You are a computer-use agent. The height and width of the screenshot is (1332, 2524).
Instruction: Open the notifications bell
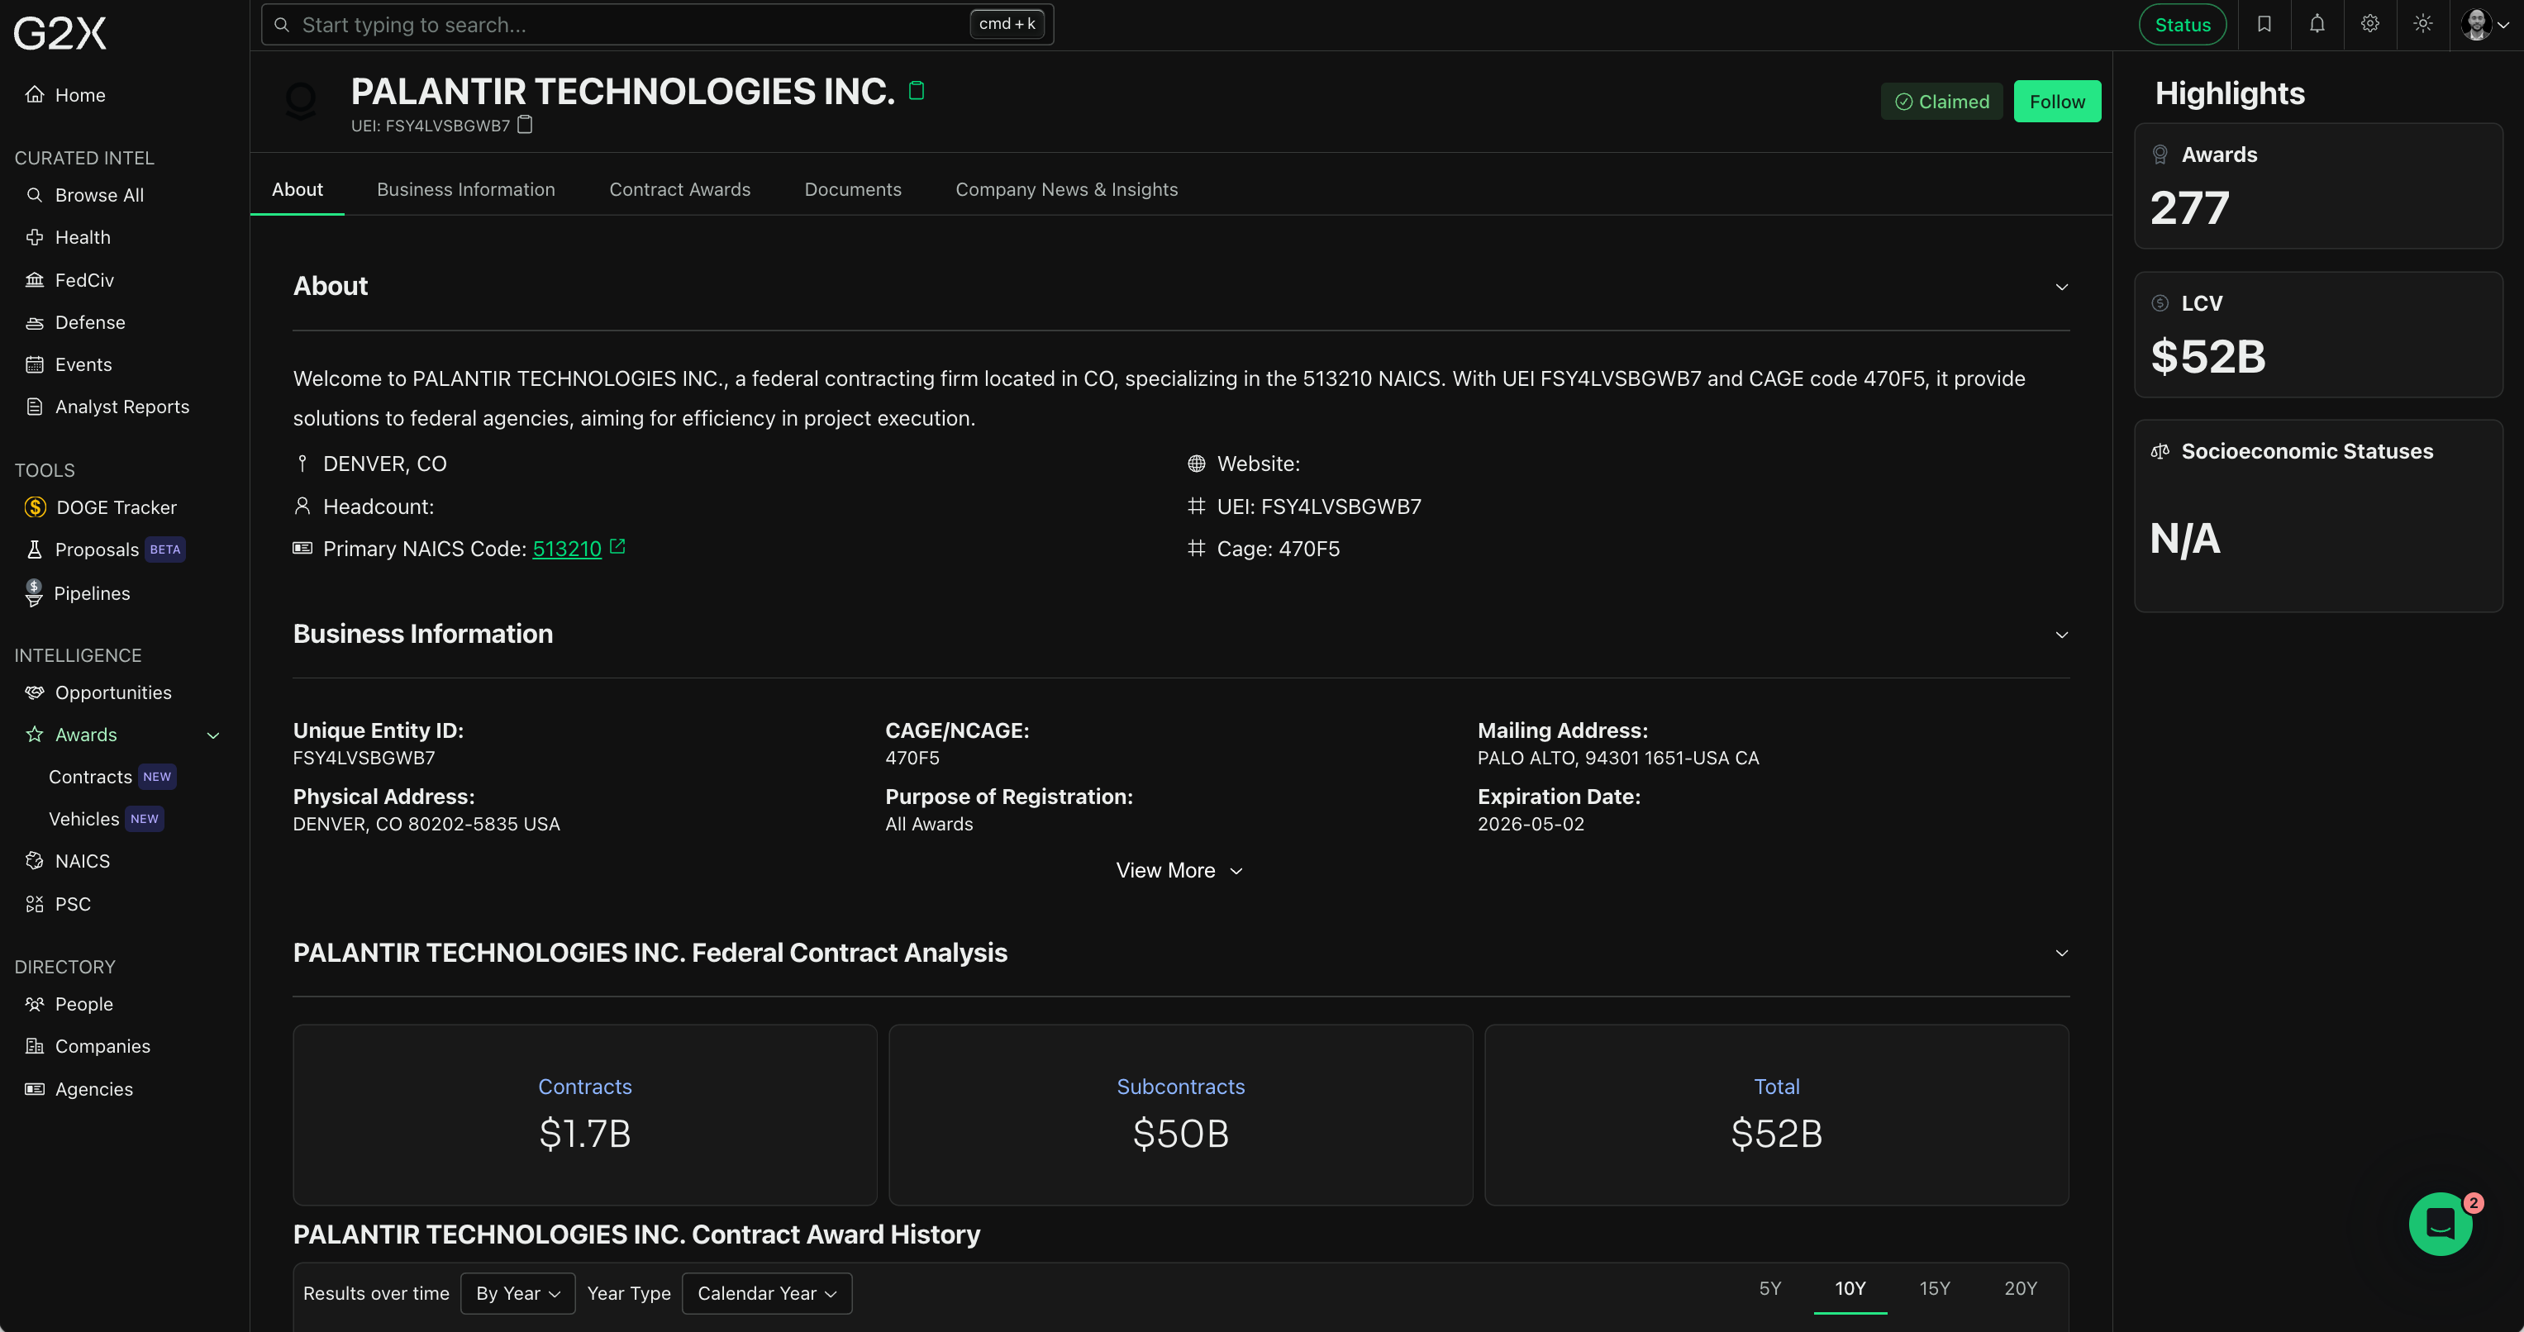click(2317, 25)
